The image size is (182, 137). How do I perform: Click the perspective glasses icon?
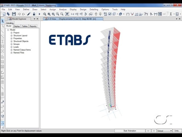point(90,14)
